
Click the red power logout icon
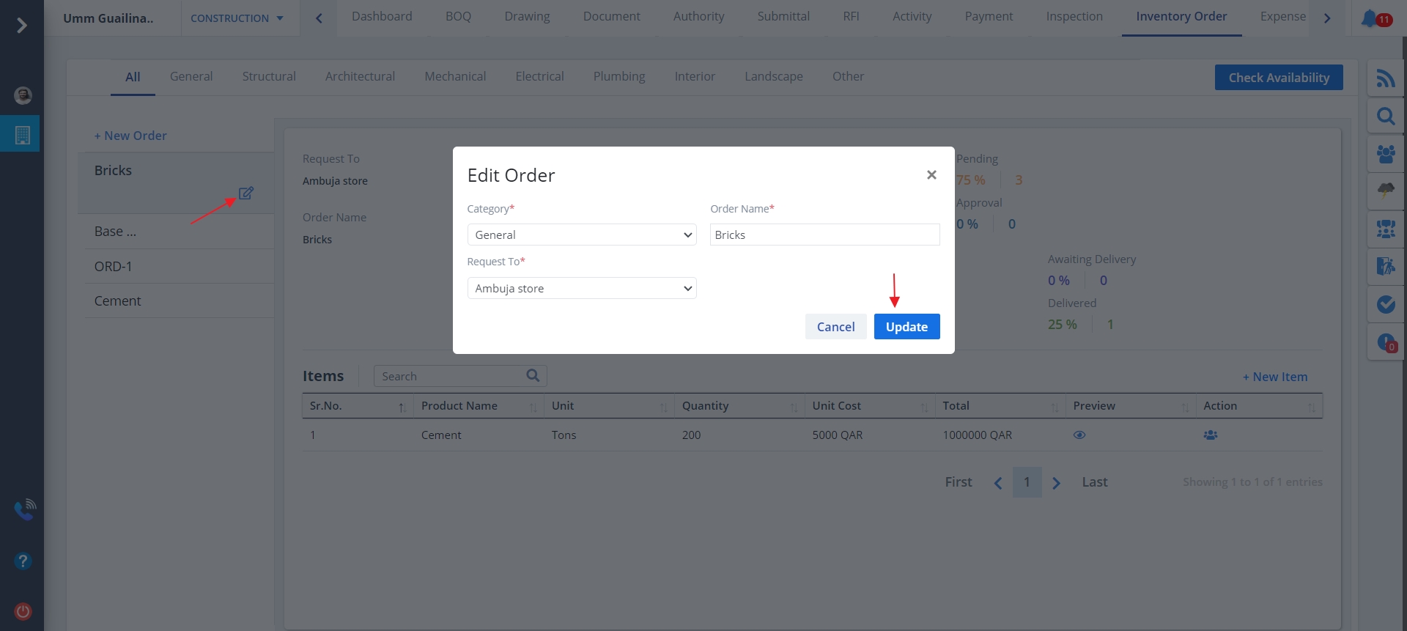[x=23, y=611]
